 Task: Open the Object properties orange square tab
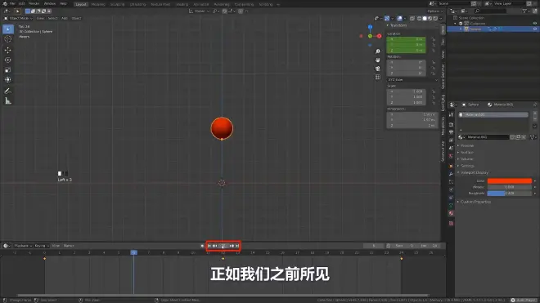451,166
